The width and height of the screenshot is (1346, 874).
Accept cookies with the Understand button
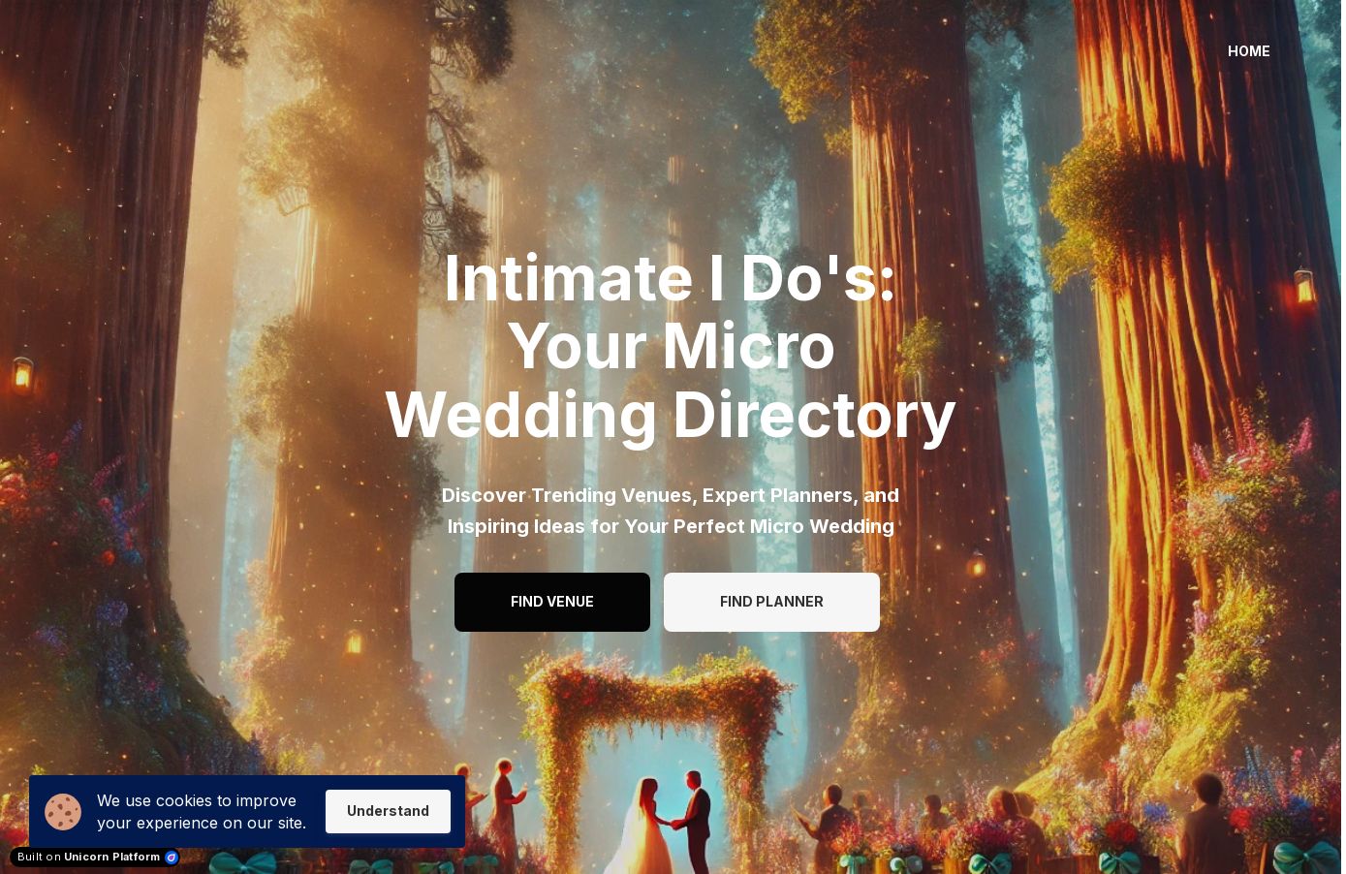tap(388, 811)
